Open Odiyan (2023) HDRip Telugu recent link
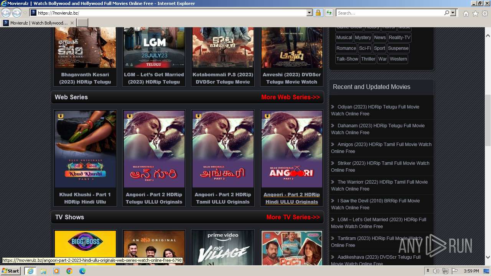 (x=375, y=110)
